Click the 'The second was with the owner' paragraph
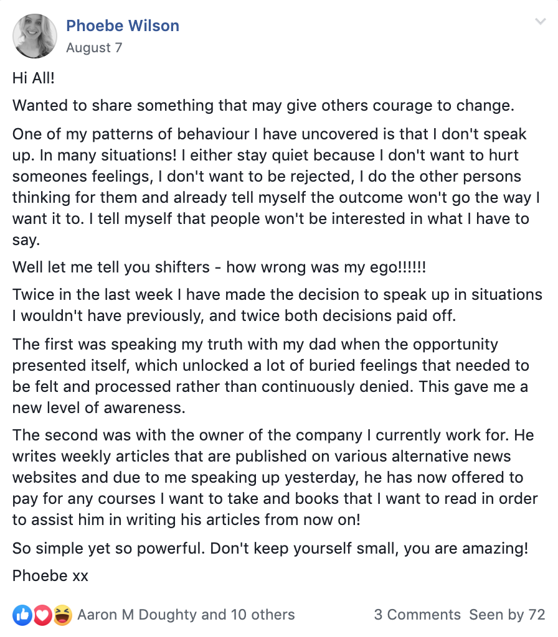The height and width of the screenshot is (637, 558). 275,477
